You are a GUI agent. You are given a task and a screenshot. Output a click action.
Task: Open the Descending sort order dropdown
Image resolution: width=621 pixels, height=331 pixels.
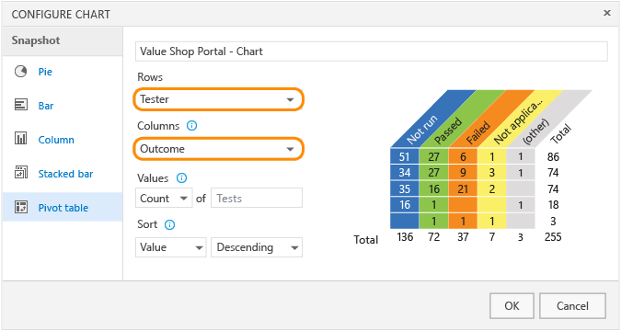tap(257, 247)
